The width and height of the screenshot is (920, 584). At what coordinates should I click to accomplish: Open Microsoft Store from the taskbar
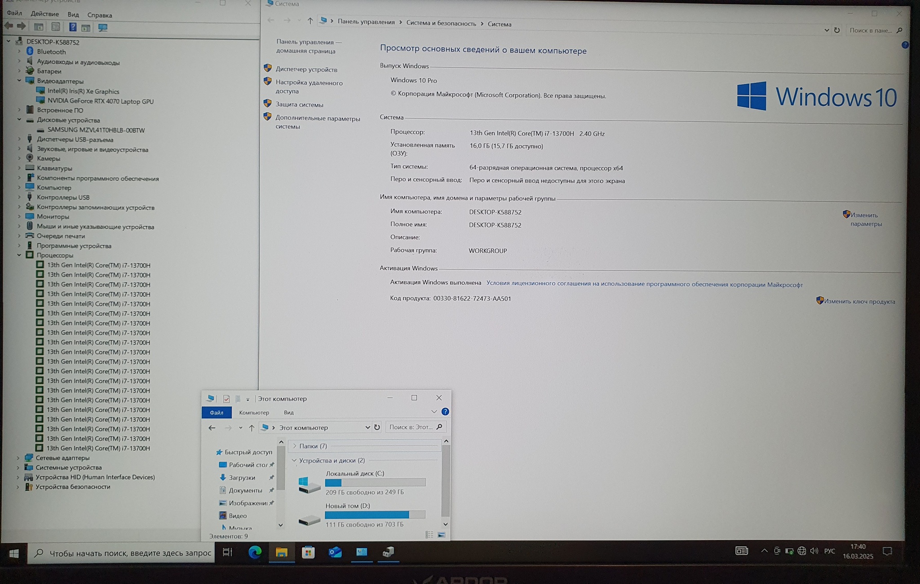[x=308, y=552]
